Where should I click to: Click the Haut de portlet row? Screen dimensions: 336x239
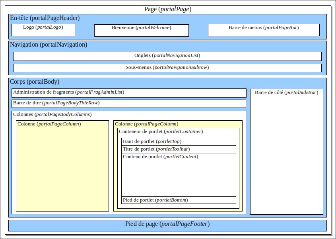[x=179, y=142]
